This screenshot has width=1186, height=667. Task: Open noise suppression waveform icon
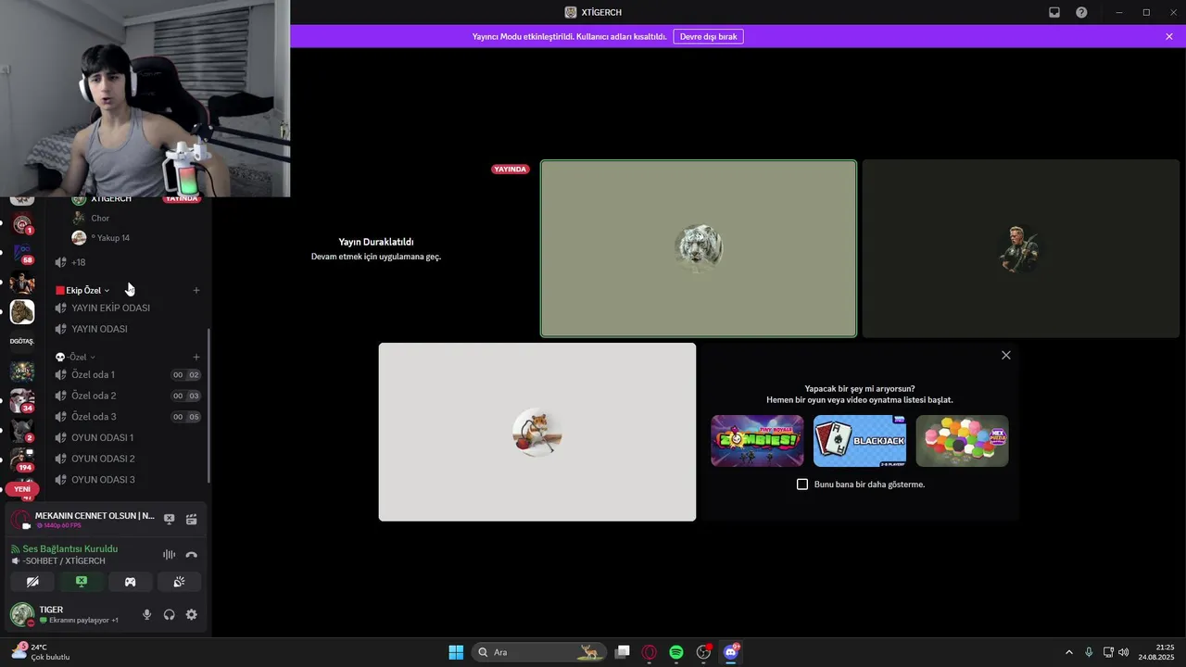pos(170,555)
